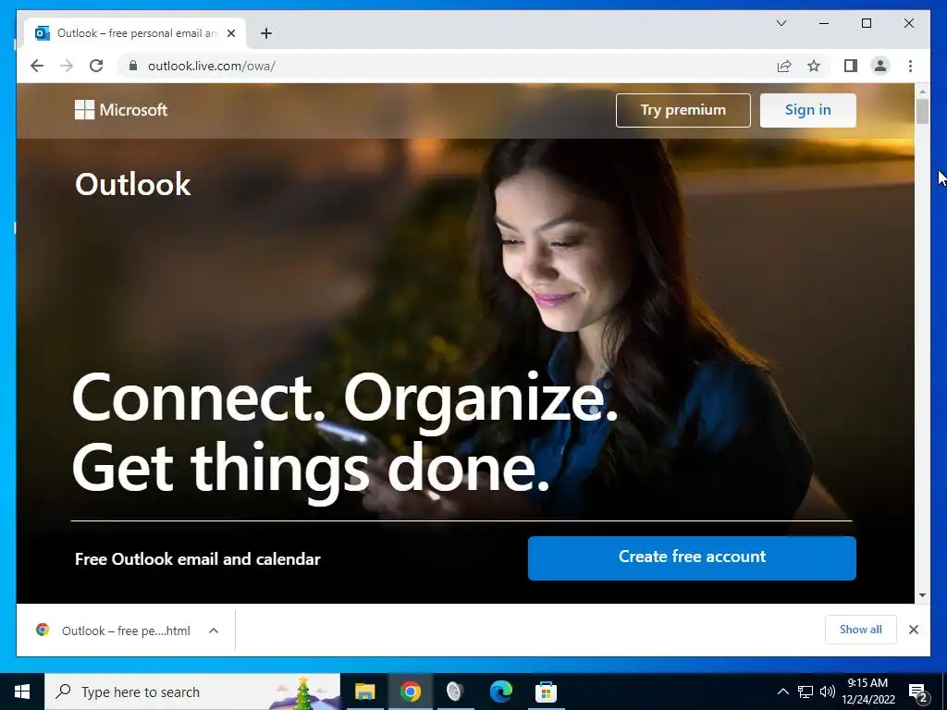Click the 'Free Outlook email and calendar' text

(x=198, y=559)
